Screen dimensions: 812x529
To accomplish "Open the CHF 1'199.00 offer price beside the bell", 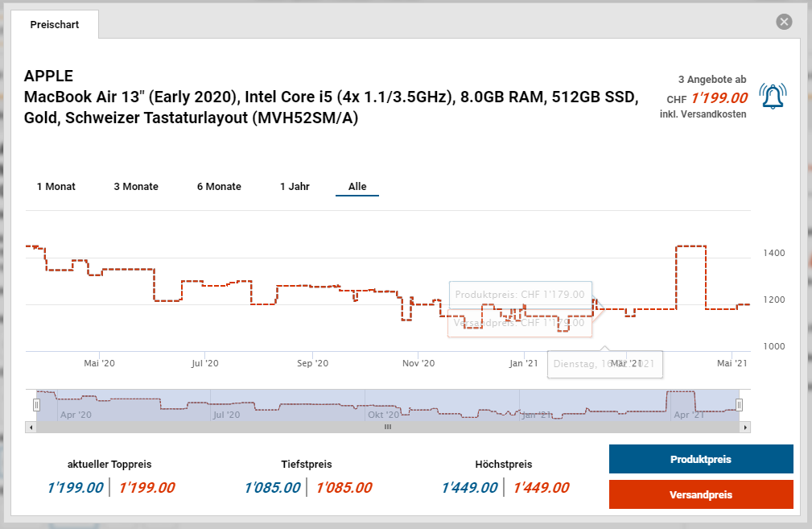I will [x=719, y=98].
